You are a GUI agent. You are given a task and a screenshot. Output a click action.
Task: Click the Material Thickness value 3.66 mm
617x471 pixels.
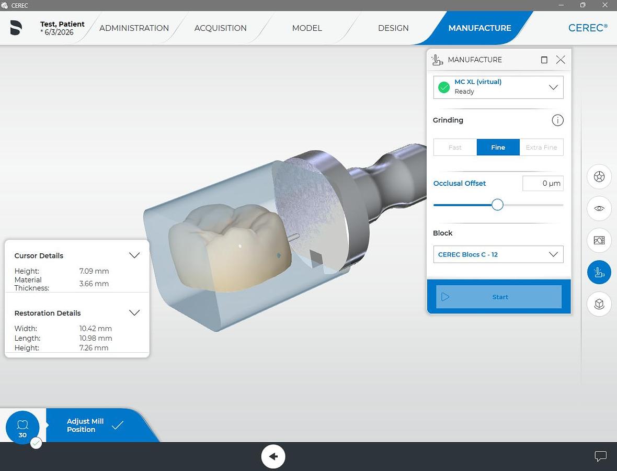(94, 284)
